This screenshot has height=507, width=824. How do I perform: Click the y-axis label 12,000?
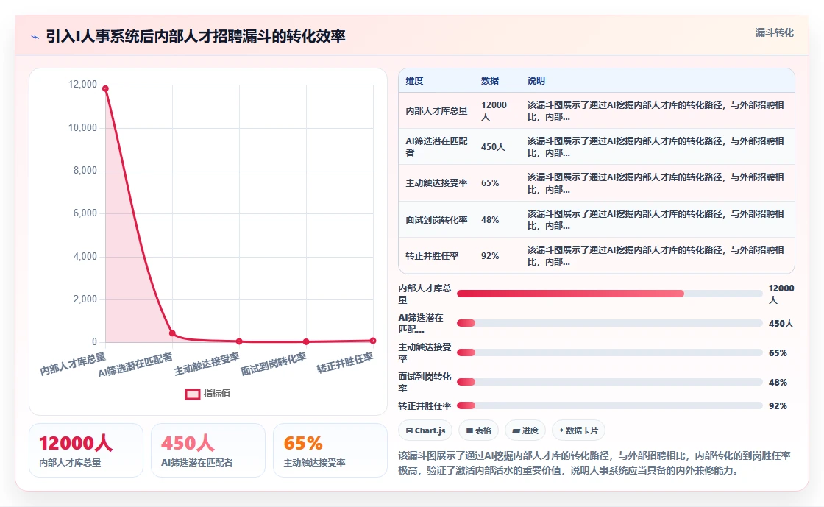click(82, 85)
